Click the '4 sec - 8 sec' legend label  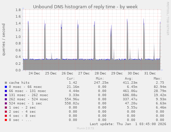[22, 116]
